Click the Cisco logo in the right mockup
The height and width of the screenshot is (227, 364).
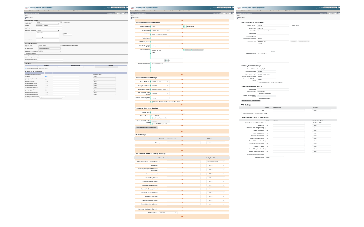click(x=239, y=8)
